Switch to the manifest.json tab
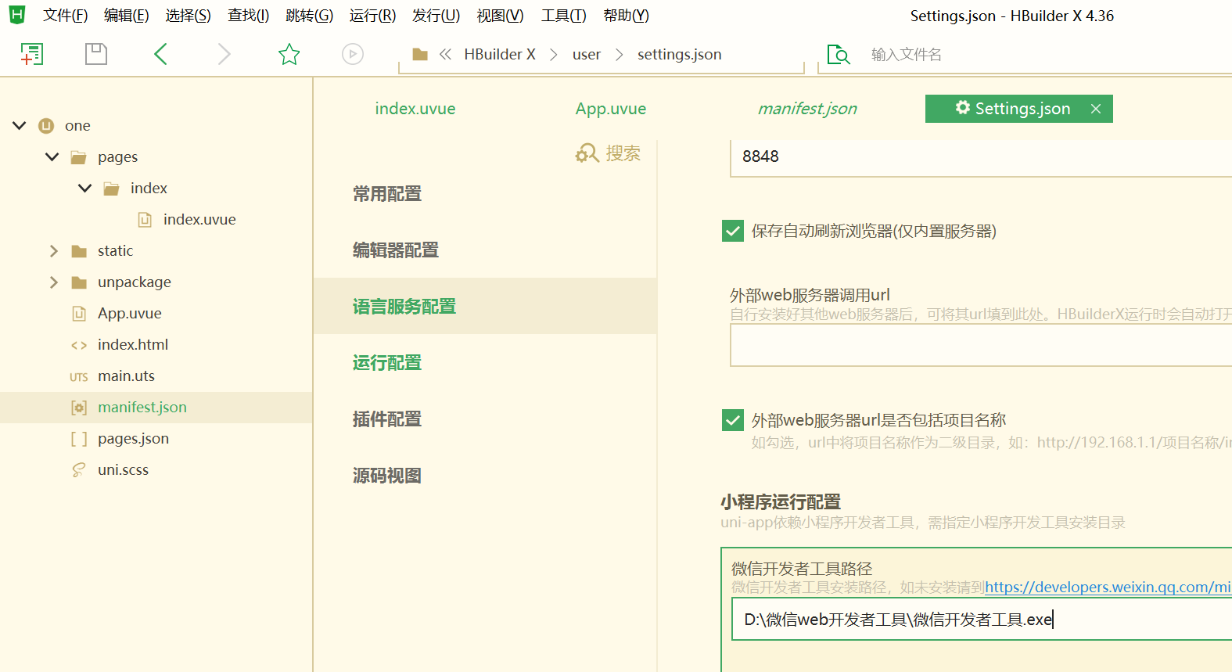Screen dimensions: 1232x672 [807, 109]
